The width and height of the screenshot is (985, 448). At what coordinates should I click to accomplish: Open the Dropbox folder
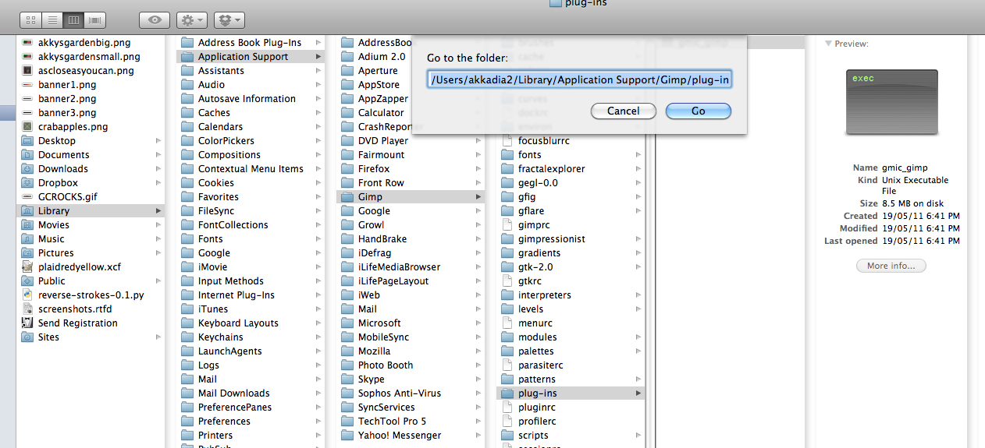coord(59,183)
